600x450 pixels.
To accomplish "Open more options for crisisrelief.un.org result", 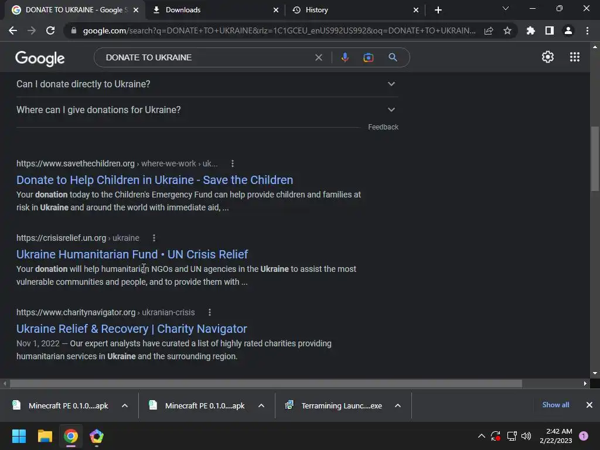I will (154, 238).
